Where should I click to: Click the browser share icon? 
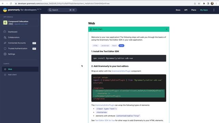(x=195, y=3)
